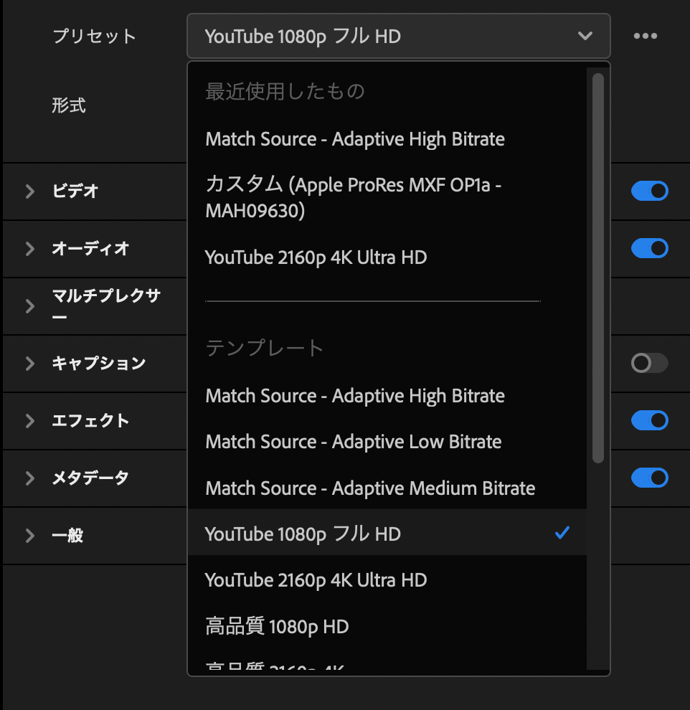Image resolution: width=690 pixels, height=710 pixels.
Task: Choose Match Source - Adaptive Medium Bitrate
Action: [387, 488]
